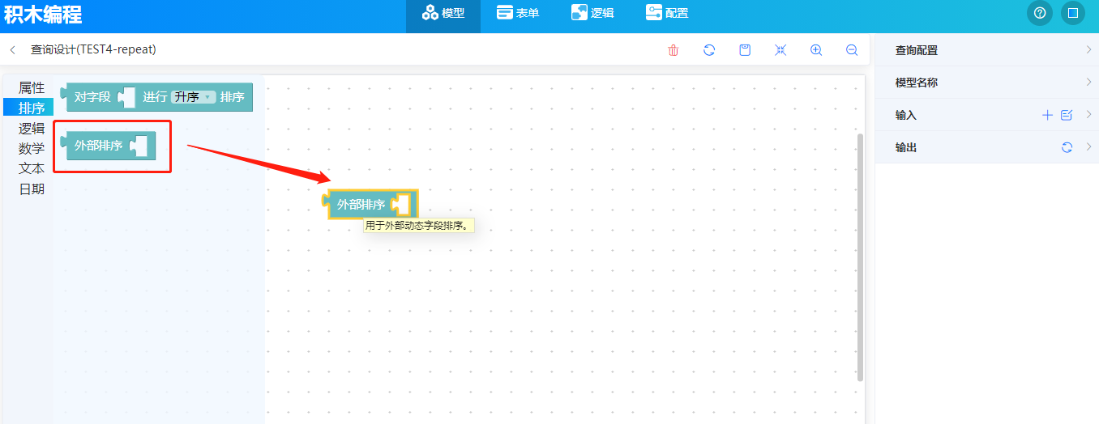The width and height of the screenshot is (1099, 424).
Task: Switch to the 逻辑 tab
Action: [x=592, y=13]
